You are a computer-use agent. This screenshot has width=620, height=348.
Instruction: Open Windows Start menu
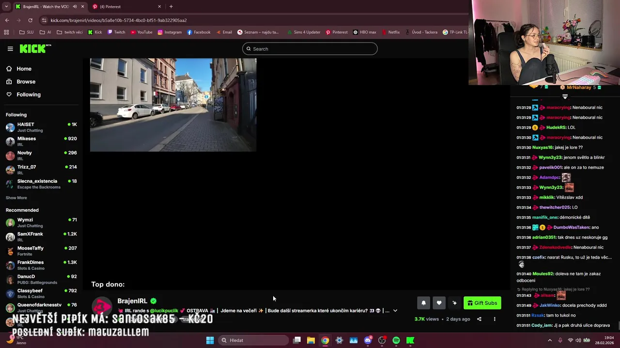point(210,340)
